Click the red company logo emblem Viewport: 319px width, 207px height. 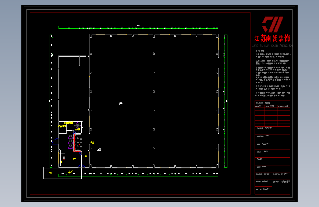pyautogui.click(x=272, y=24)
